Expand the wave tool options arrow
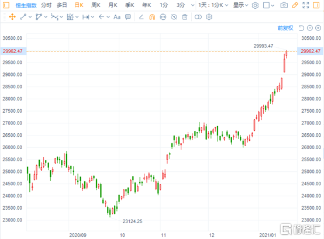 coord(61,17)
